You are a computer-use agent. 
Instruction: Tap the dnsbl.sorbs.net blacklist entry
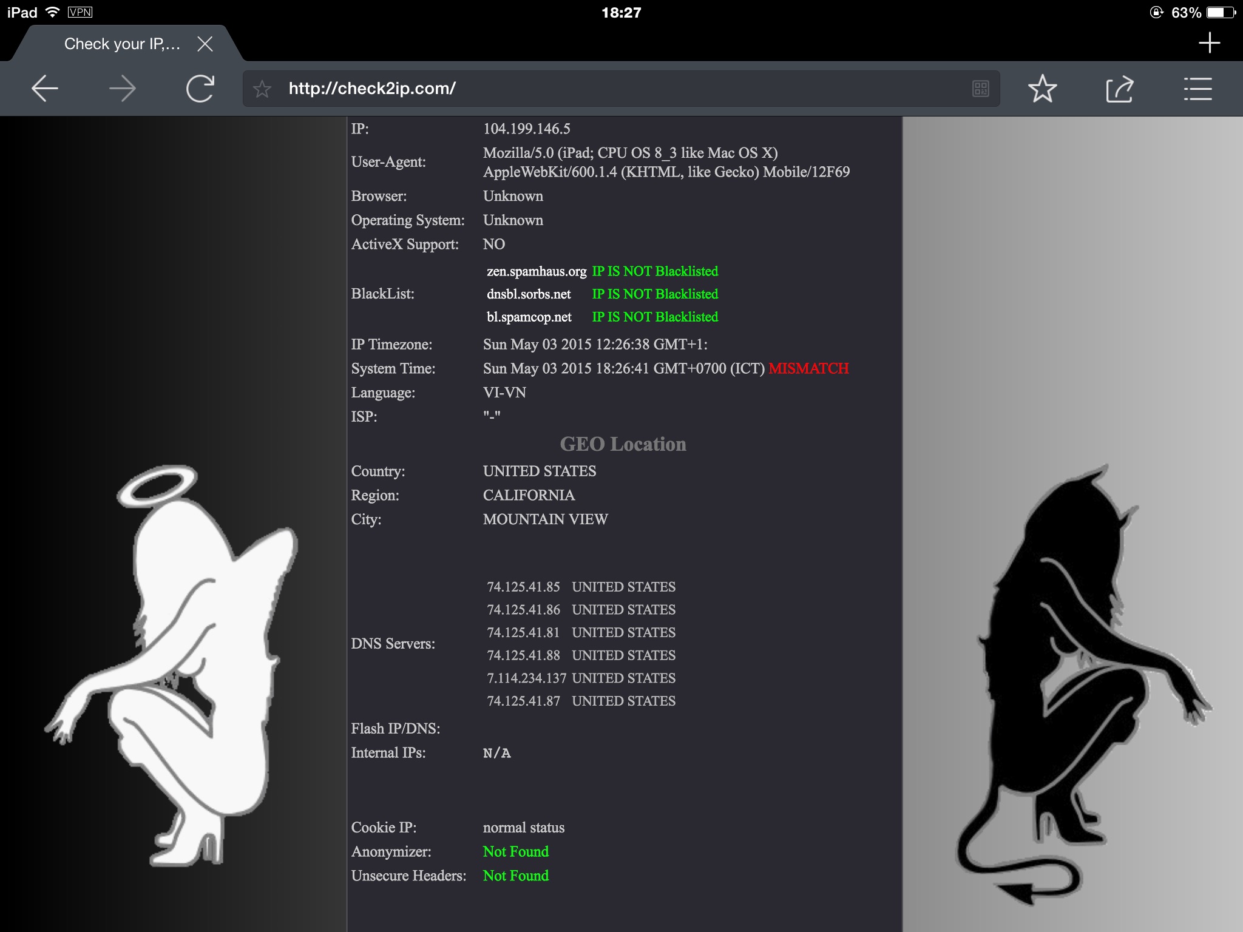click(x=529, y=294)
